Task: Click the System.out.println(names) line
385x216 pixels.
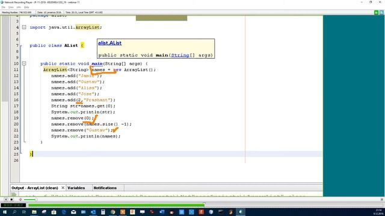Action: pos(85,136)
